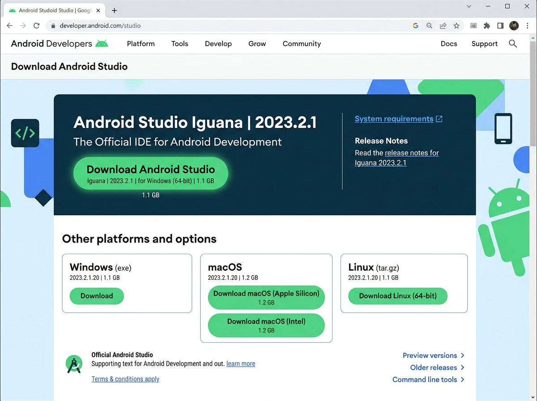
Task: Open a new tab with plus button
Action: (x=114, y=10)
